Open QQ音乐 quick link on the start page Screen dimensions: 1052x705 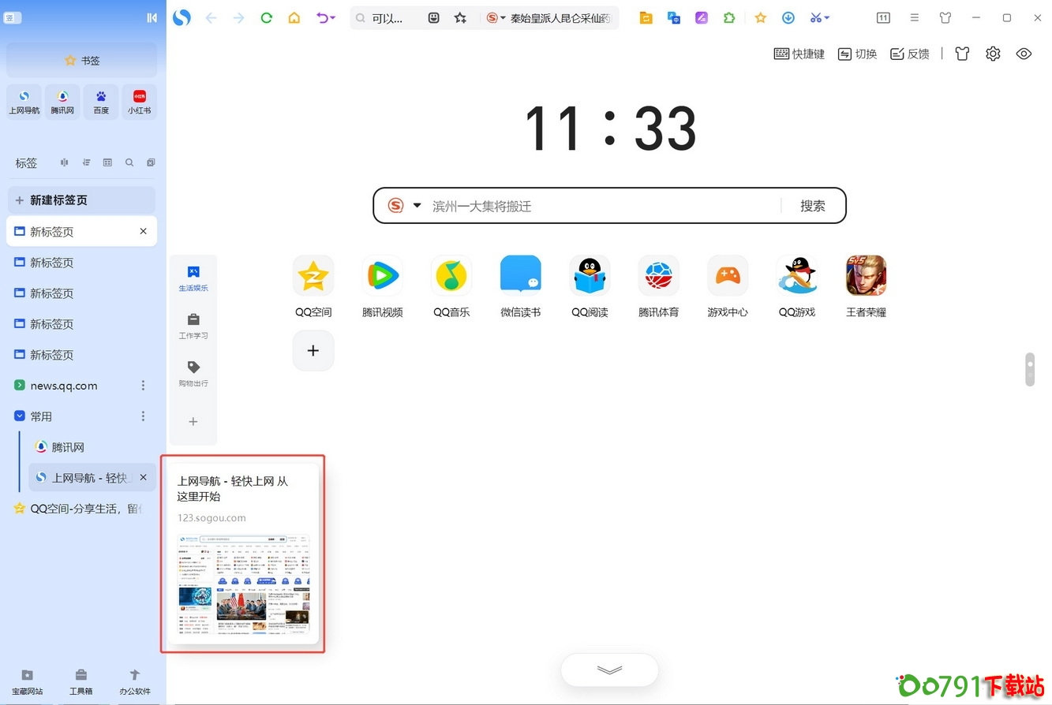coord(451,285)
